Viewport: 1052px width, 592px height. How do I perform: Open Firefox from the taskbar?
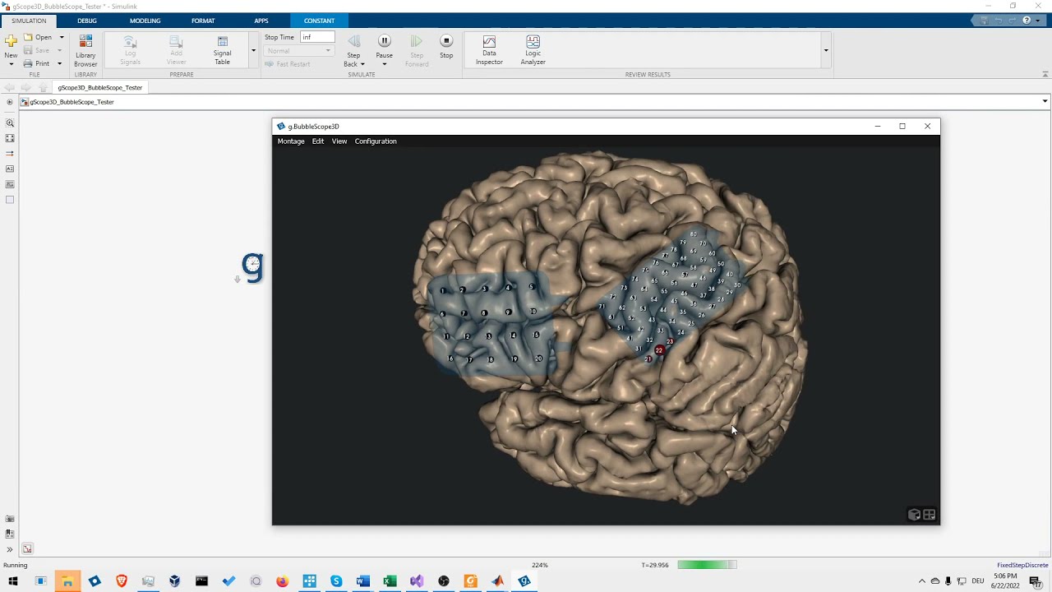[x=282, y=581]
